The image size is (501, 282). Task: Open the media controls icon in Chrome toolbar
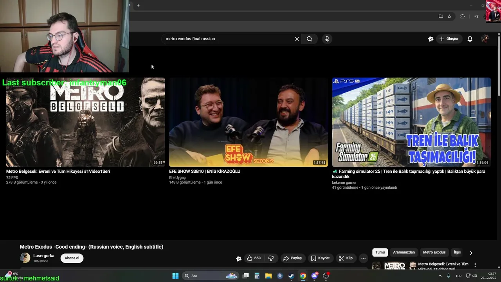click(476, 16)
